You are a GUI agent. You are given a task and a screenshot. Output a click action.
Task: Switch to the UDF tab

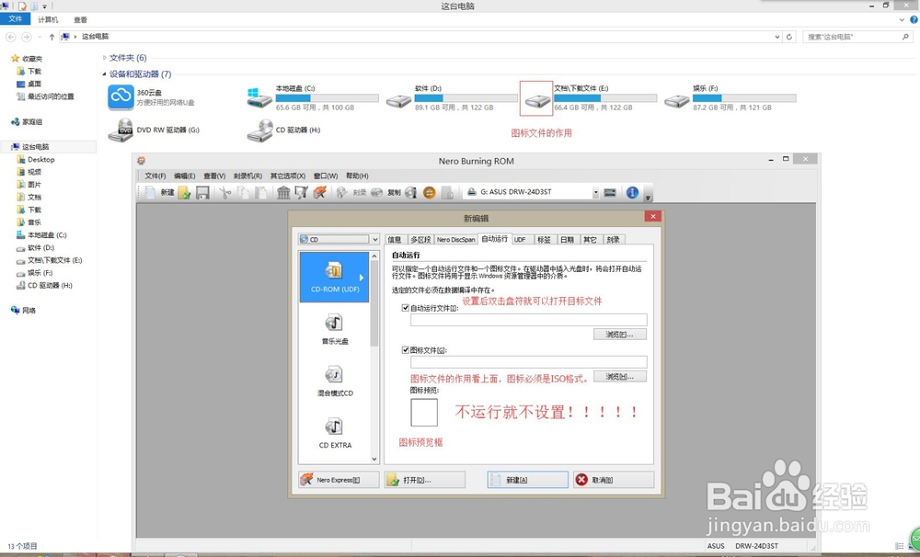coord(522,238)
